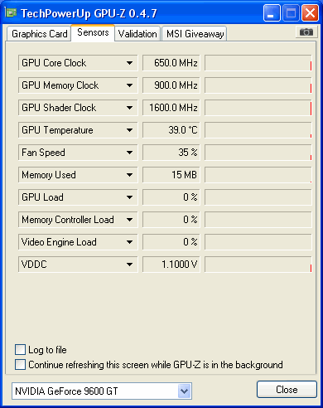Expand GPU Temperature sensor dropdown
Image resolution: width=323 pixels, height=408 pixels.
tap(129, 130)
